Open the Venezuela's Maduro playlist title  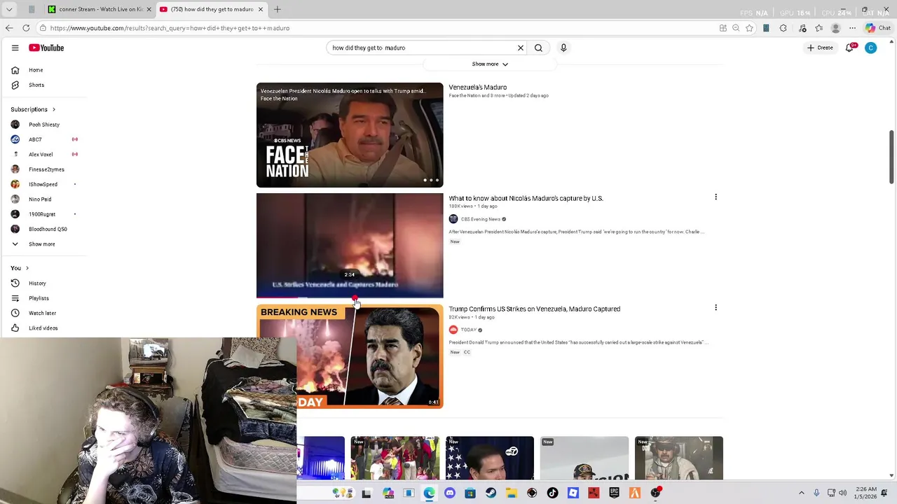477,87
